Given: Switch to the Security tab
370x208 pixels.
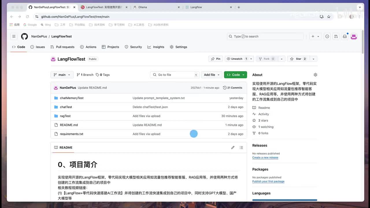Looking at the screenshot, I should point(133,47).
